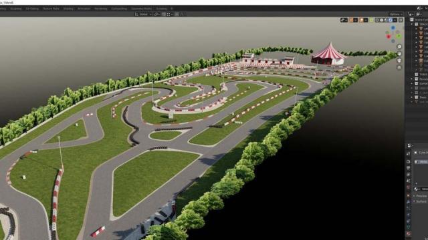Select wireframe viewport shading
The height and width of the screenshot is (240, 428).
pos(377,20)
